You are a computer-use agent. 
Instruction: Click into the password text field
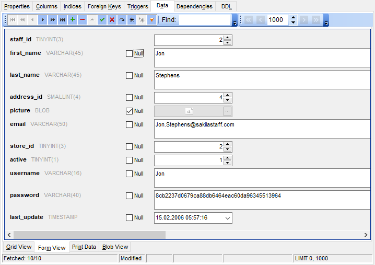[x=261, y=200]
